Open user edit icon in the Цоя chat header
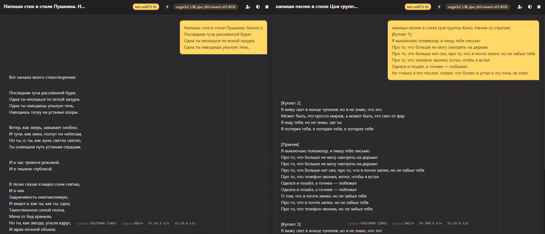Image resolution: width=545 pixels, height=234 pixels. (x=520, y=7)
